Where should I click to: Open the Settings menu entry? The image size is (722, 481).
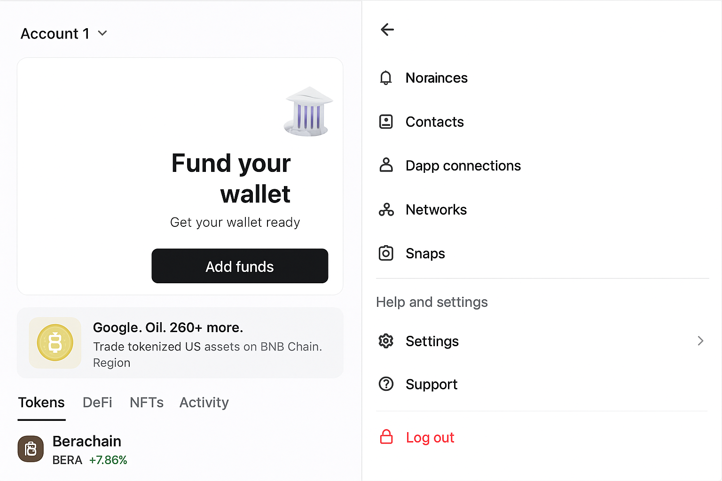click(x=542, y=341)
